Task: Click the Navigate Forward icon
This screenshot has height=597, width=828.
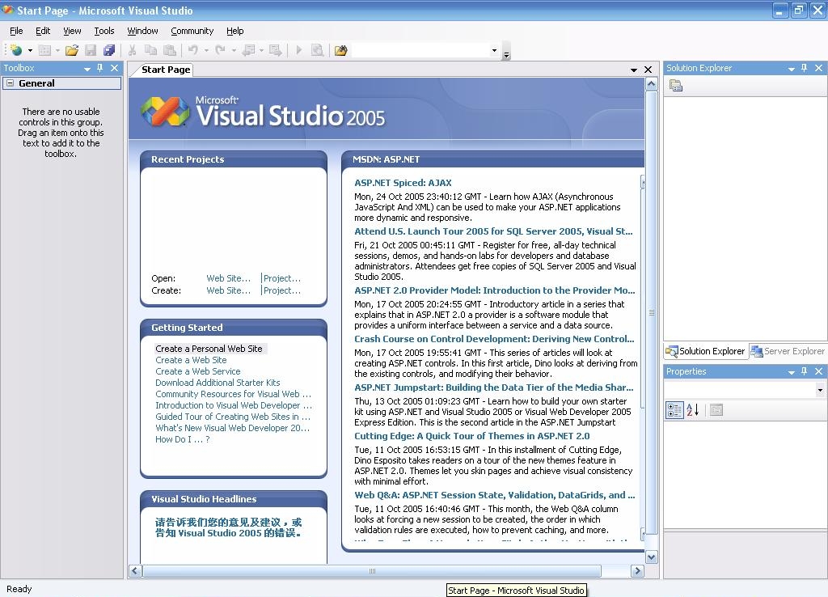Action: tap(275, 51)
